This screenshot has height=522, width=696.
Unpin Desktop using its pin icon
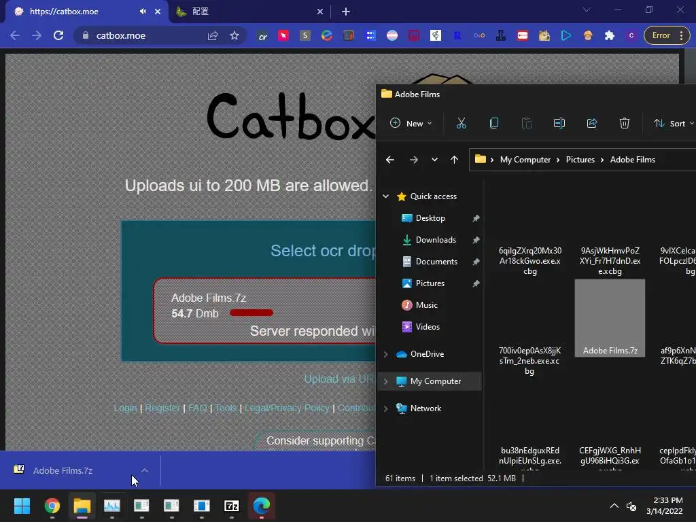tap(476, 218)
